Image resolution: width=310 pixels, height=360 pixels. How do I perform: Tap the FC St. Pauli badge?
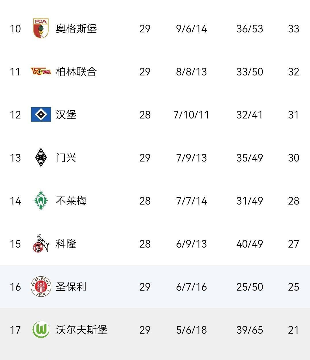coord(41,287)
